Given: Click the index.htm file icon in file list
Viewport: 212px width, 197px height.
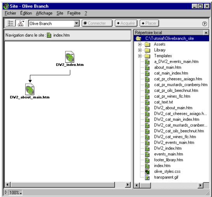Looking at the screenshot, I should 147,166.
